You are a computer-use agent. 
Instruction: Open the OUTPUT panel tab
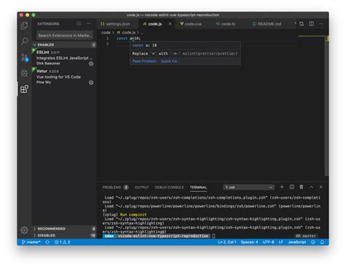tap(142, 187)
